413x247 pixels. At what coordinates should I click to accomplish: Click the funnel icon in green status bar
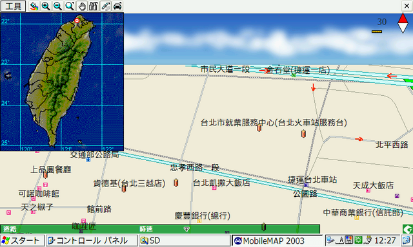coord(186,230)
